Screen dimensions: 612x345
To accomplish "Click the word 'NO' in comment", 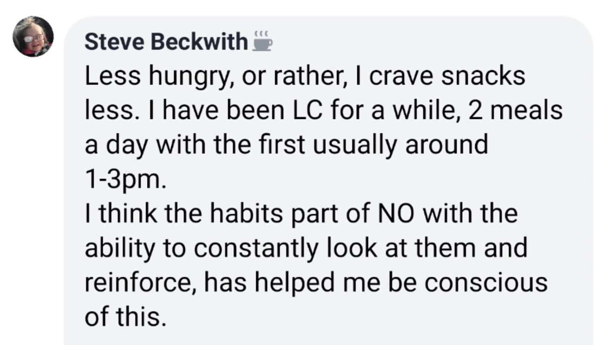I will pyautogui.click(x=394, y=214).
